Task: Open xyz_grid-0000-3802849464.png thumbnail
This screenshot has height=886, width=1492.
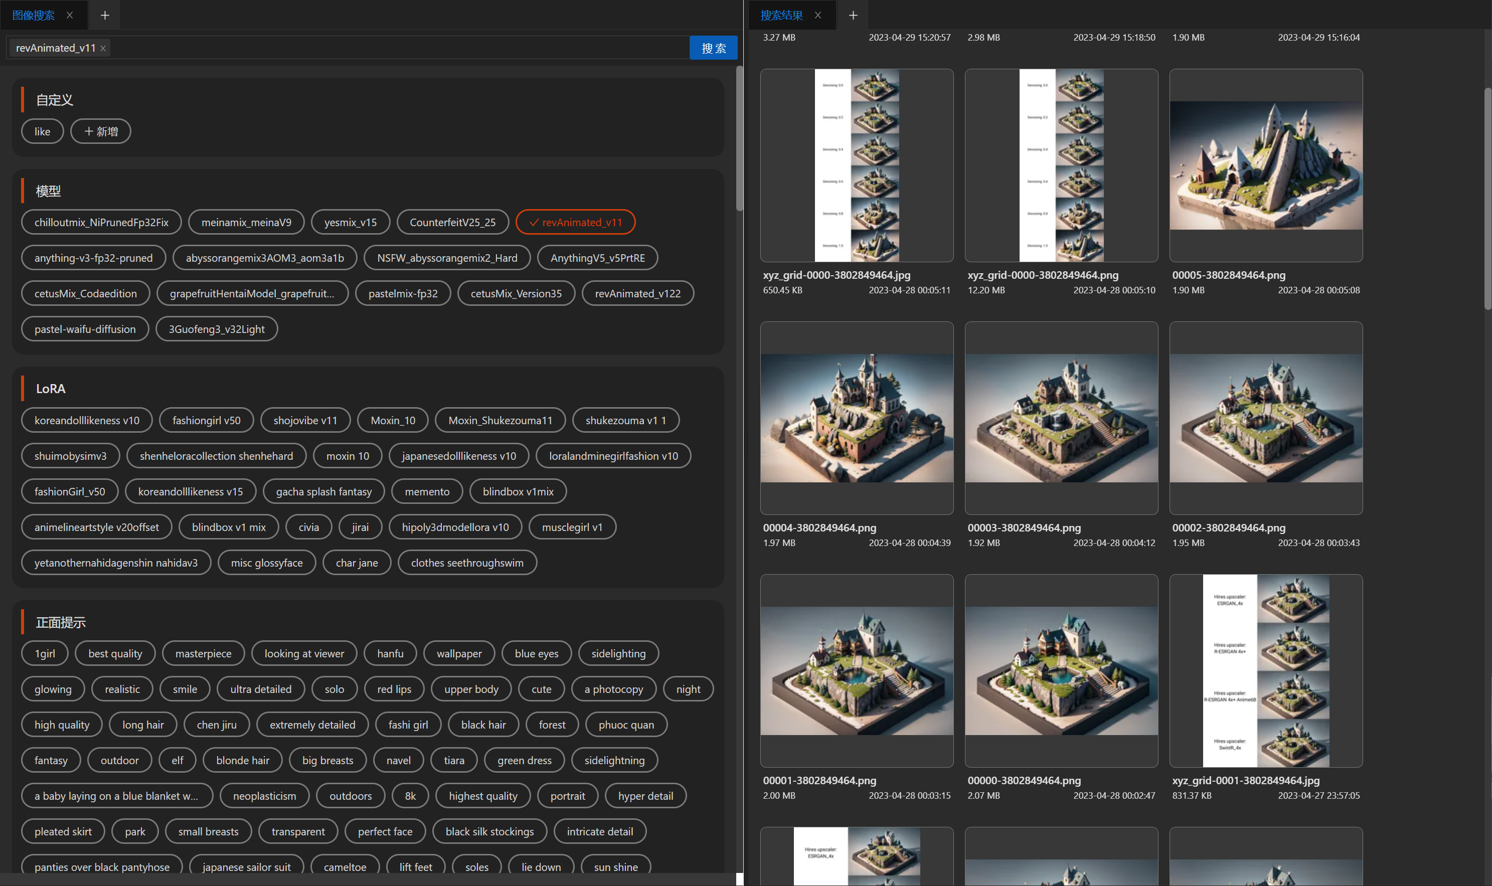Action: [1062, 165]
